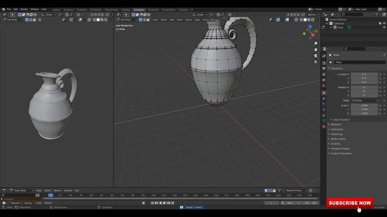
Task: Open the Edge menu in main viewport
Action: pos(197,20)
